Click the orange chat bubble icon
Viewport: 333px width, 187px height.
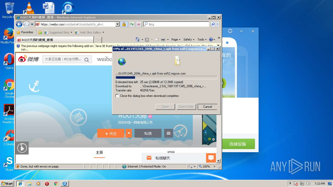click(x=211, y=158)
